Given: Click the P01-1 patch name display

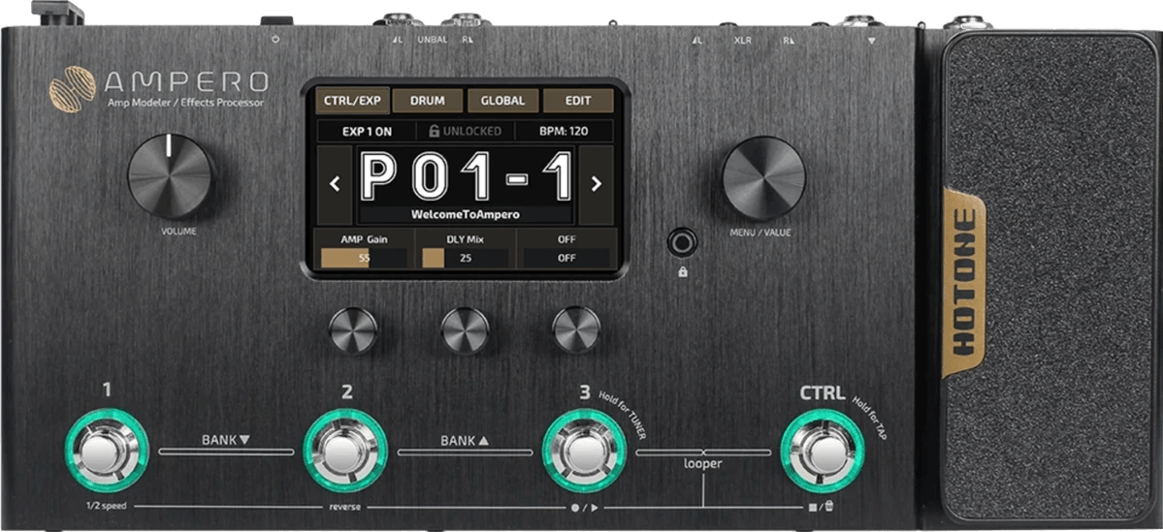Looking at the screenshot, I should coord(466,177).
